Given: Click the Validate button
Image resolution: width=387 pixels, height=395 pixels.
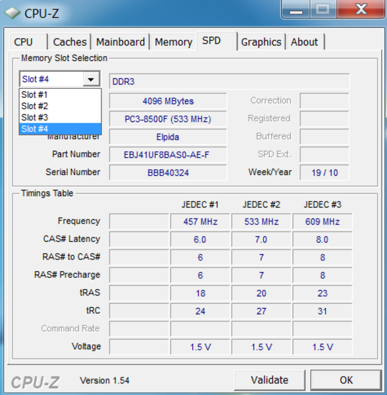Looking at the screenshot, I should click(269, 380).
